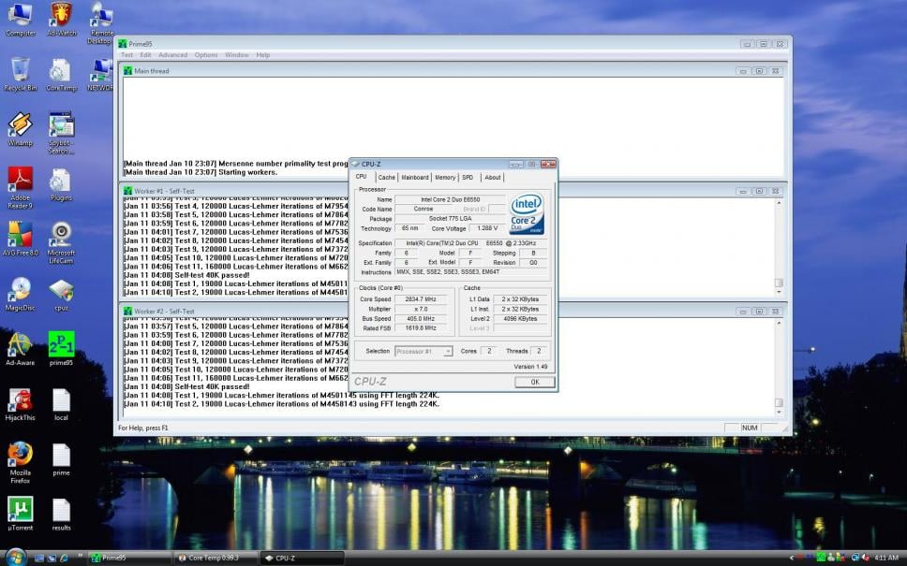Click the processor name Intel Core 2 Duo E6550
This screenshot has width=907, height=566.
450,199
